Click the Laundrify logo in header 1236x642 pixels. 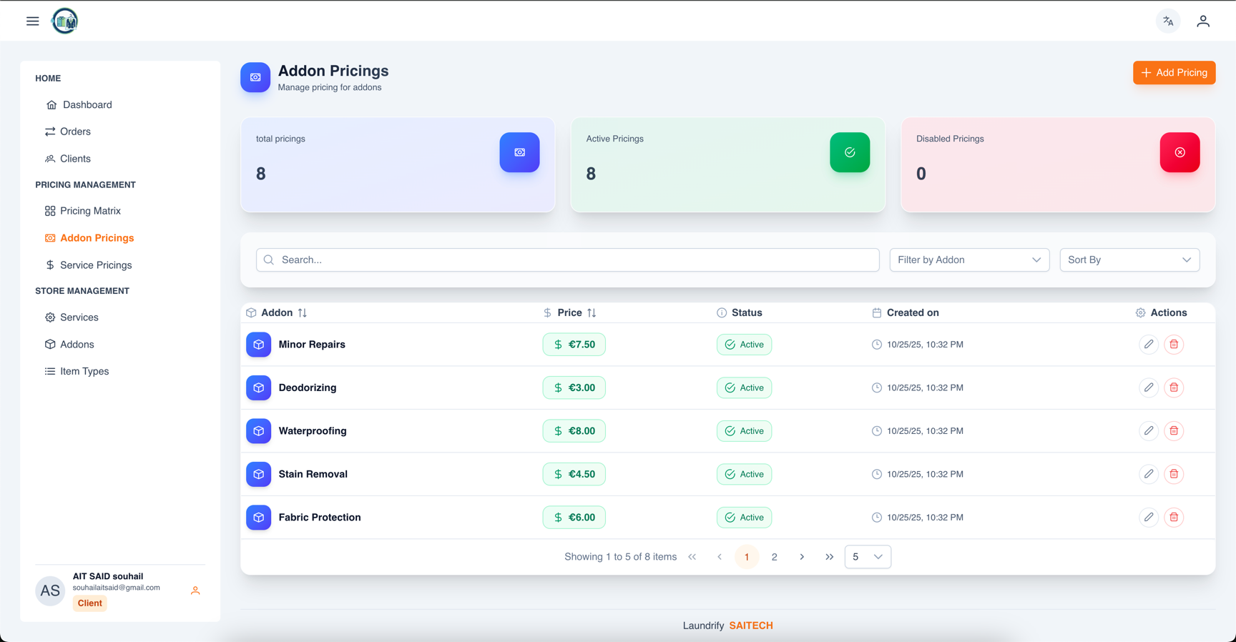[64, 21]
